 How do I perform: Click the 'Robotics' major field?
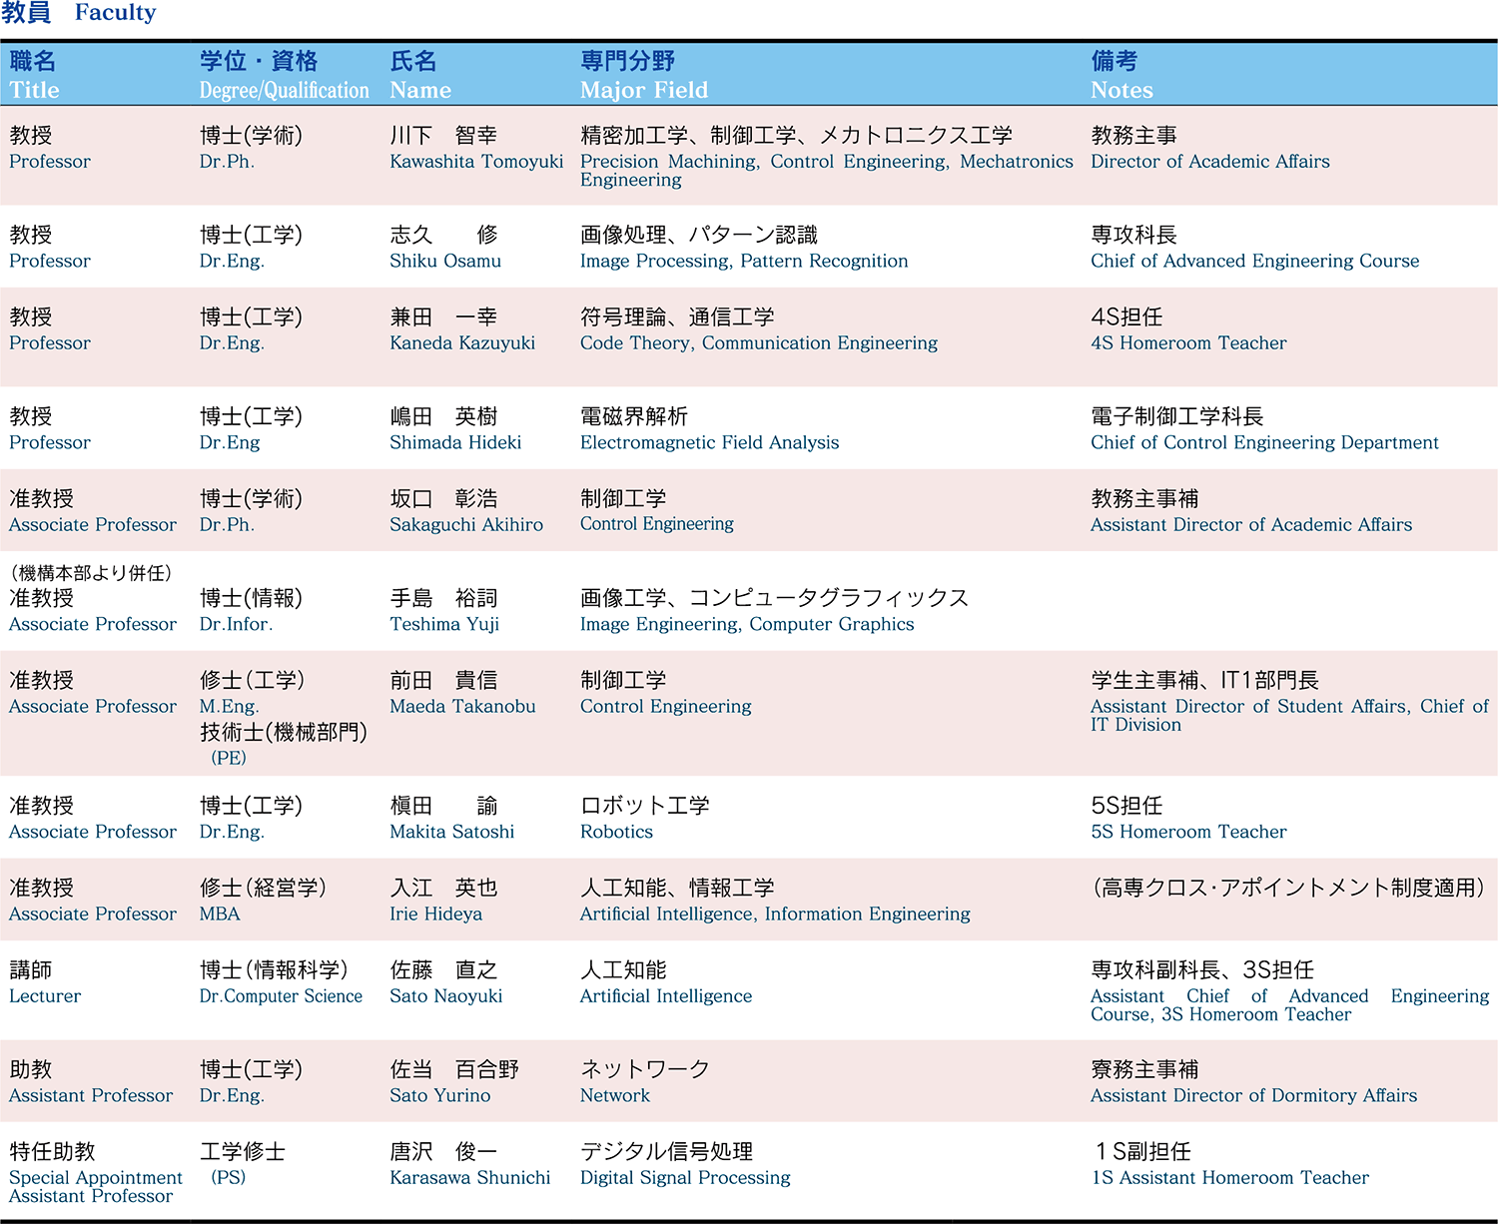[x=616, y=832]
